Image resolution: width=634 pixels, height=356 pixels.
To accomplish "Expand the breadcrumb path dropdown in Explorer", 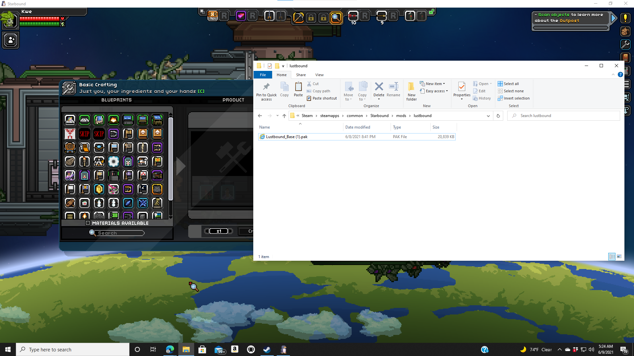I will [x=487, y=116].
